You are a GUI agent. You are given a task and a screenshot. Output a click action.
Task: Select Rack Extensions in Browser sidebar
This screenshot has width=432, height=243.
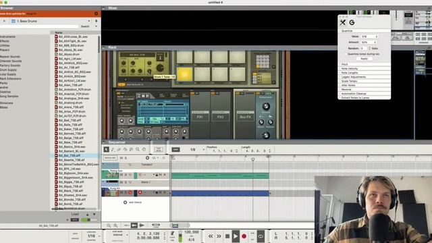pos(10,78)
